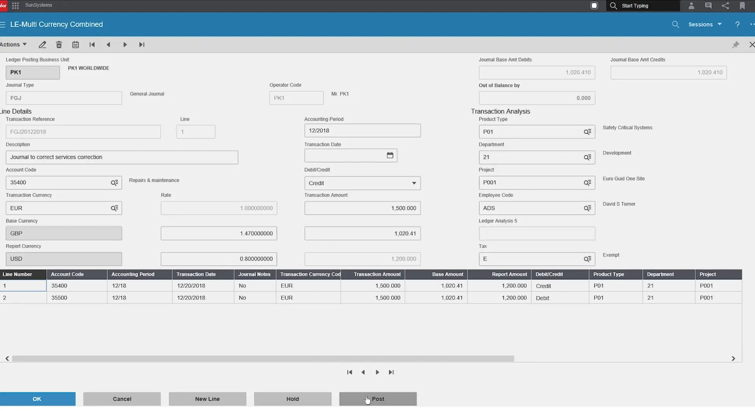Open Tax lookup icon
Screen dimensions: 755x411
(x=587, y=259)
